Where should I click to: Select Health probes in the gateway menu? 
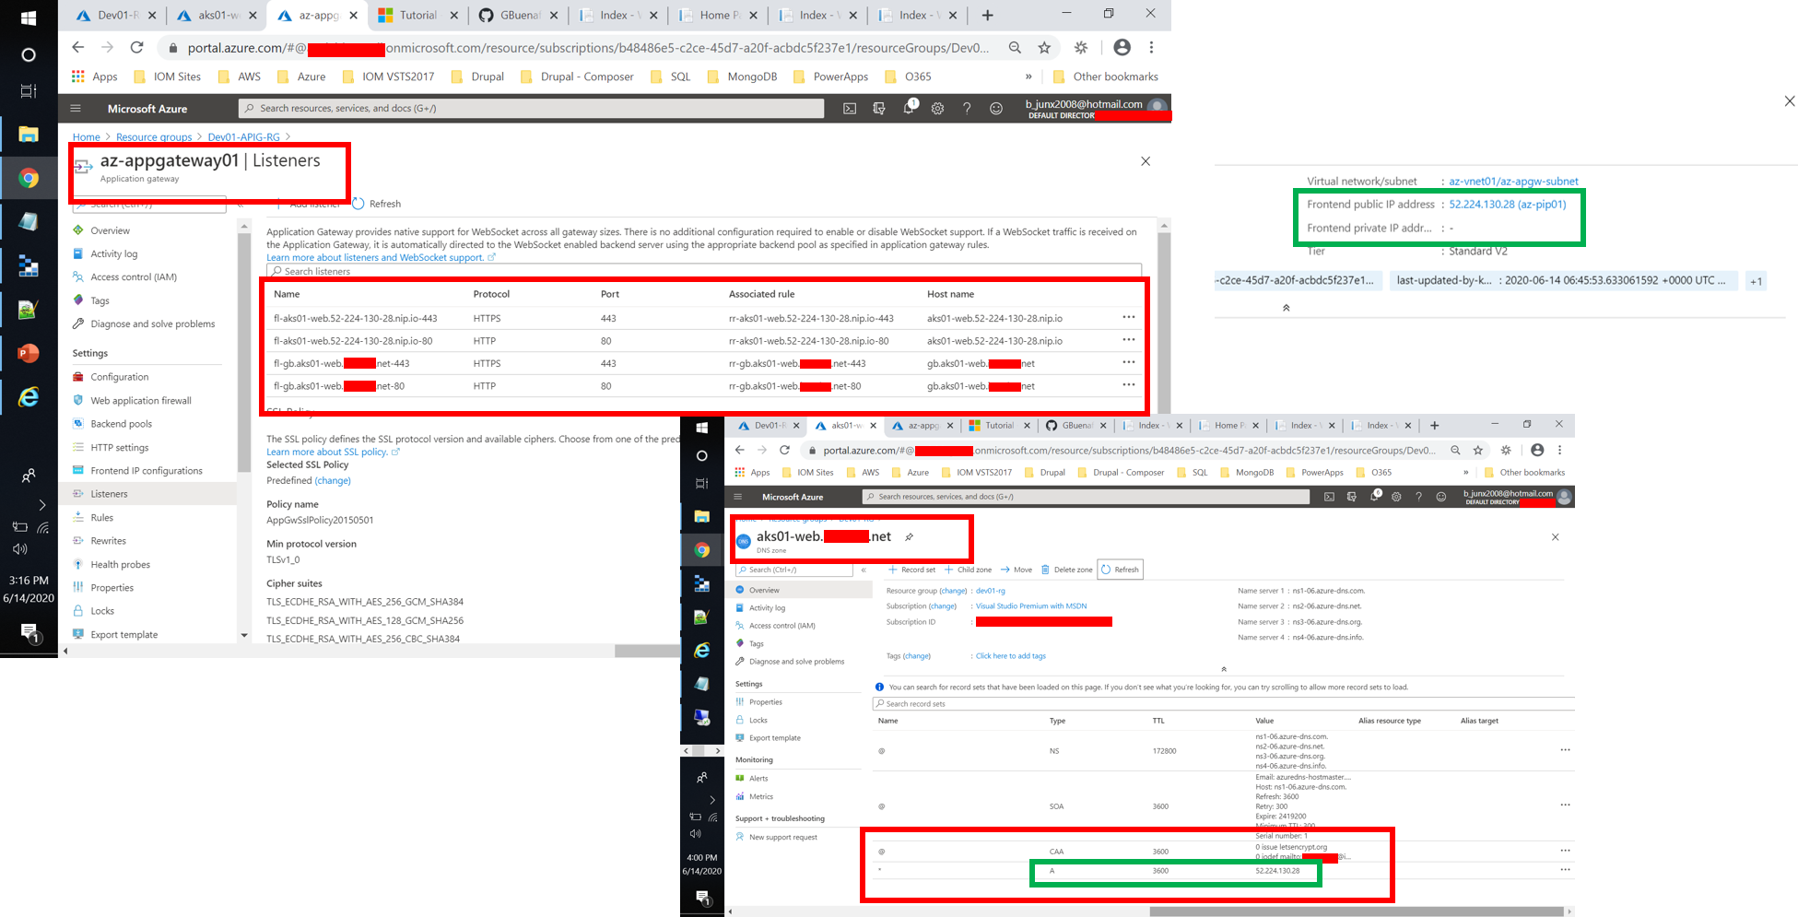pyautogui.click(x=120, y=565)
